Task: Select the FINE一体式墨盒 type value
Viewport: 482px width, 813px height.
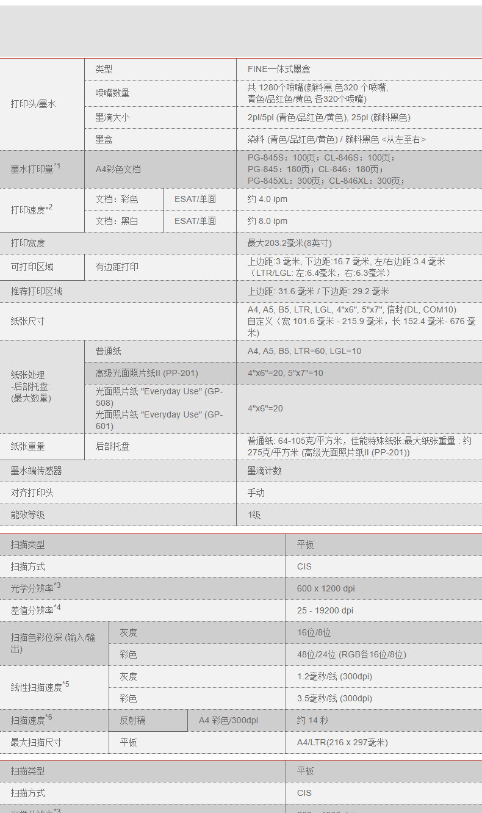Action: (x=279, y=70)
